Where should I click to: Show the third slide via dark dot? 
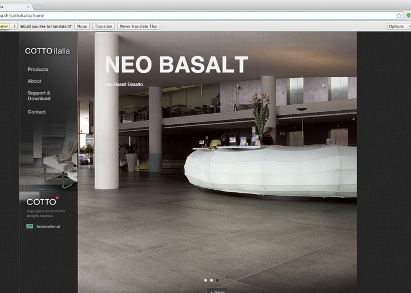pos(218,280)
